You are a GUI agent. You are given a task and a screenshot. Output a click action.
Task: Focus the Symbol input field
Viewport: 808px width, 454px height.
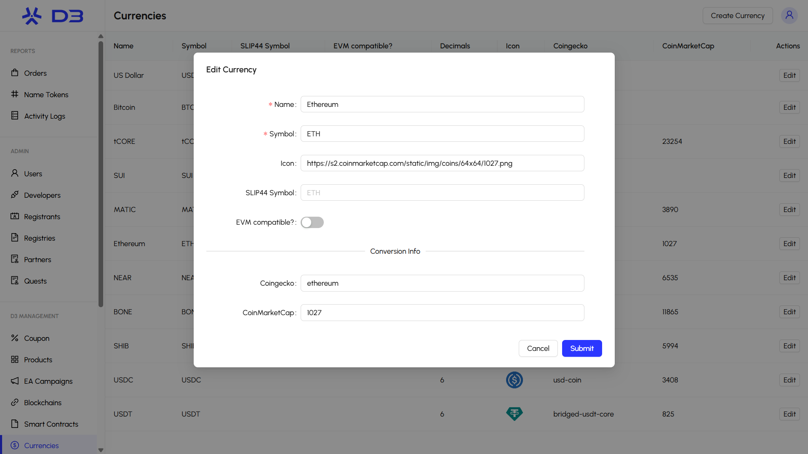[442, 134]
